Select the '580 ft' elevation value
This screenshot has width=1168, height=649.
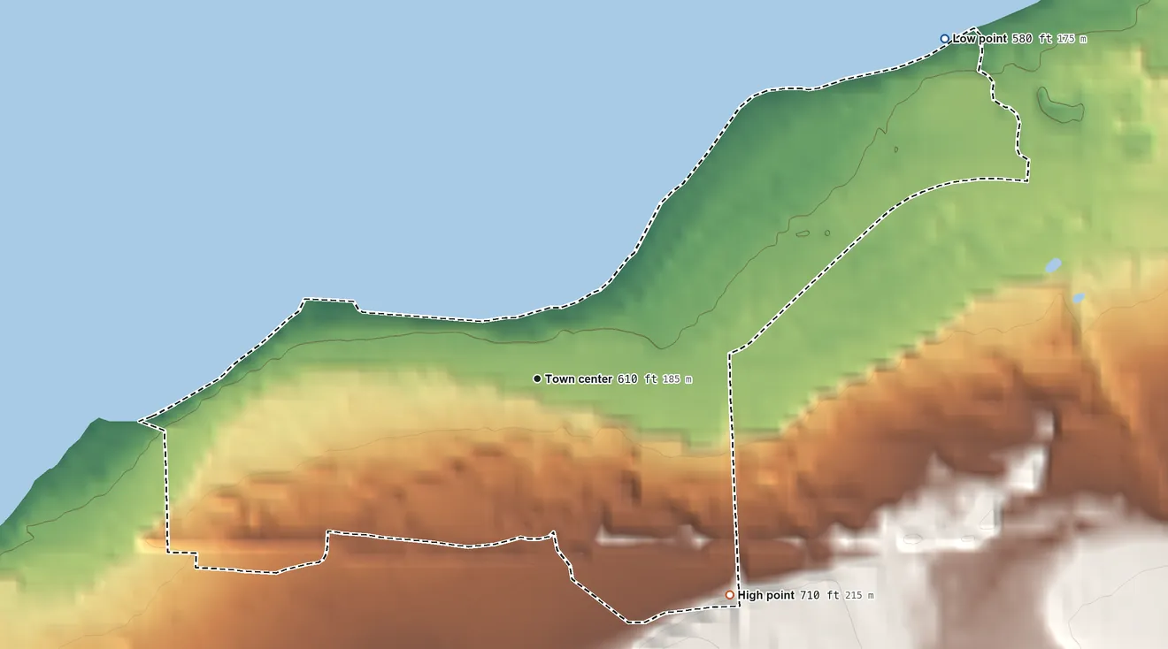[1030, 39]
